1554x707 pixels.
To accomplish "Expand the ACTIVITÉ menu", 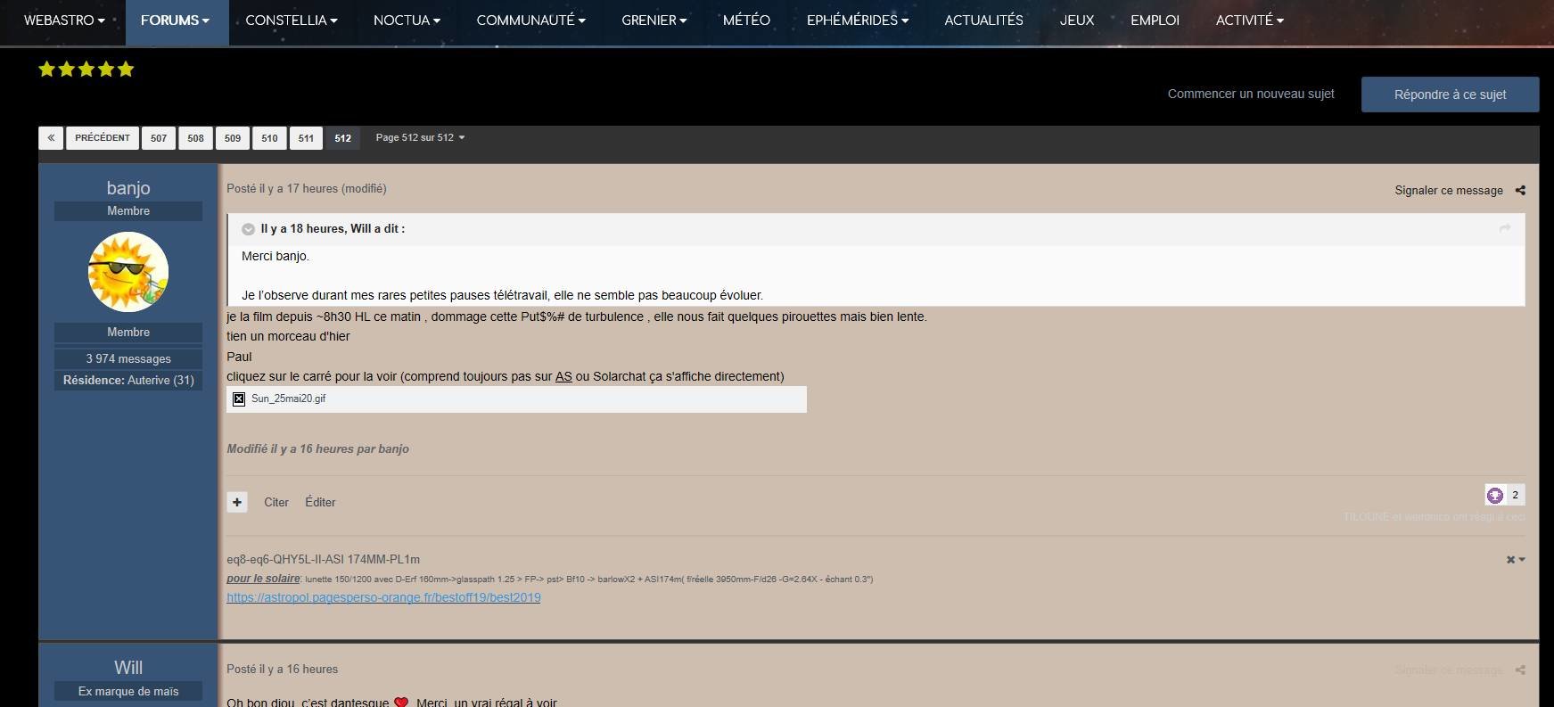I will pyautogui.click(x=1250, y=21).
